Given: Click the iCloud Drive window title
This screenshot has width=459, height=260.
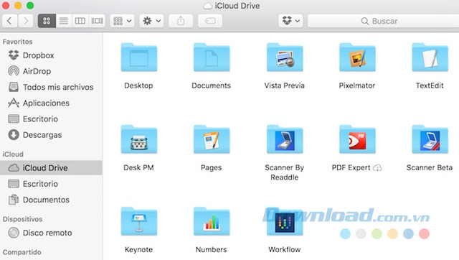Looking at the screenshot, I should [237, 6].
